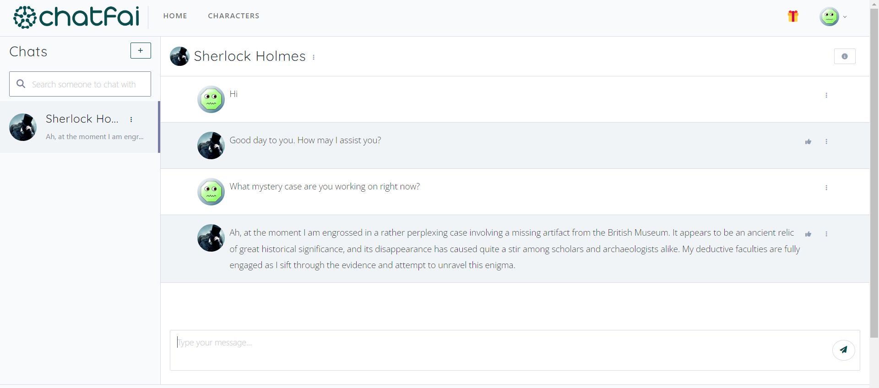Open the gift box rewards icon
The image size is (879, 388).
click(x=793, y=16)
